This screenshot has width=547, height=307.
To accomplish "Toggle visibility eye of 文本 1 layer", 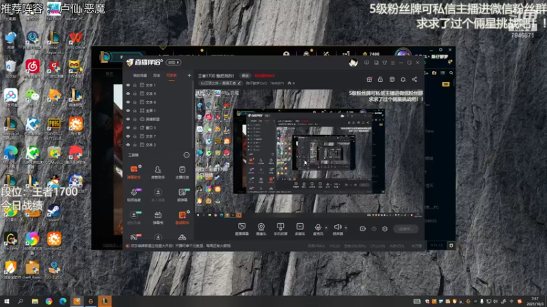I will (128, 85).
